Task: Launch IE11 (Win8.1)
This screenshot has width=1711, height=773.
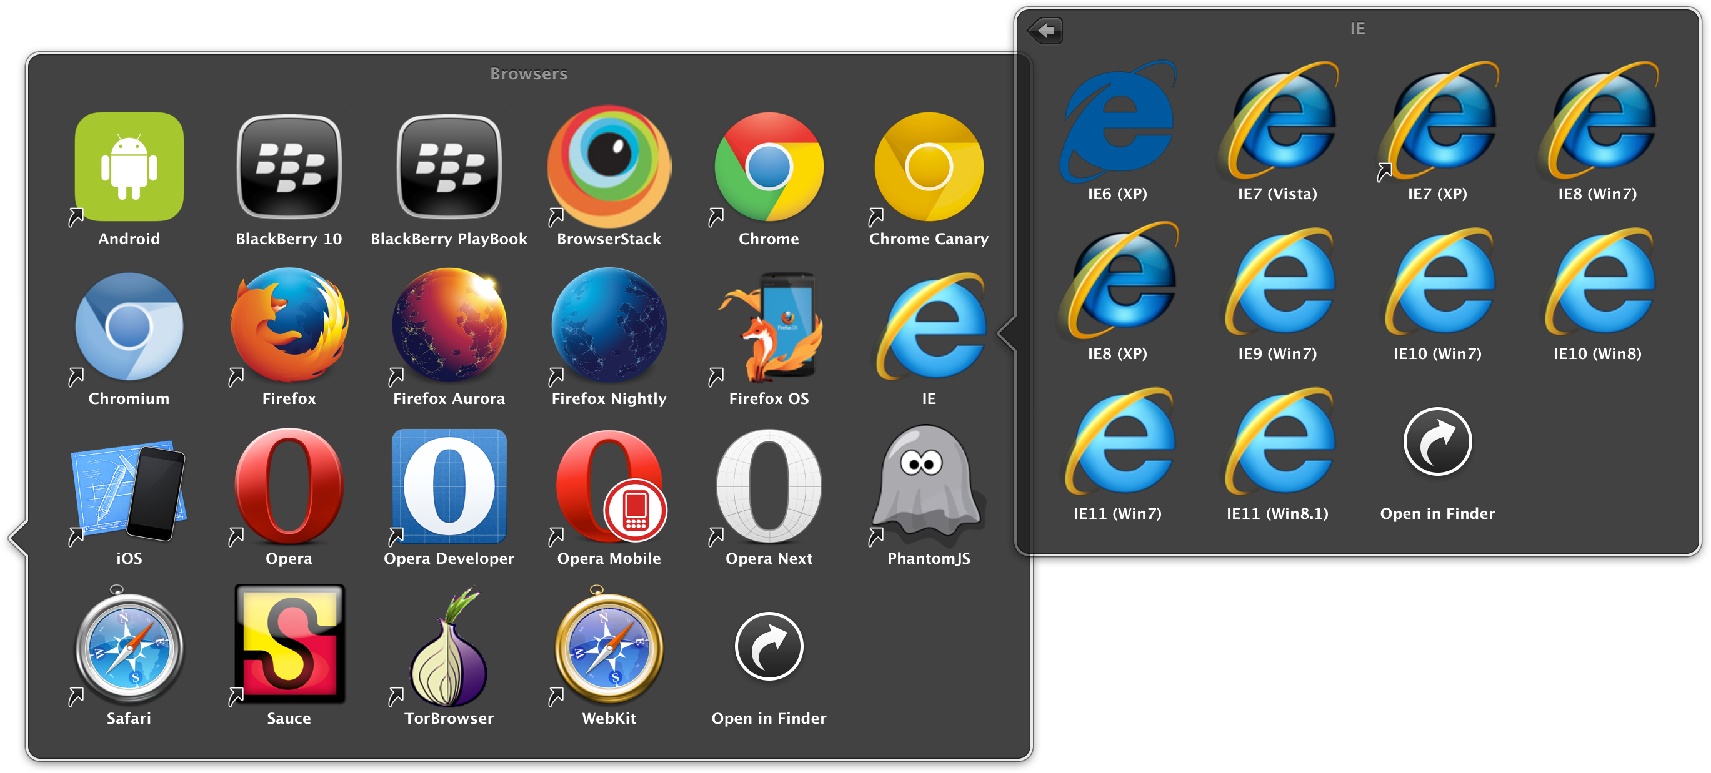Action: point(1277,442)
